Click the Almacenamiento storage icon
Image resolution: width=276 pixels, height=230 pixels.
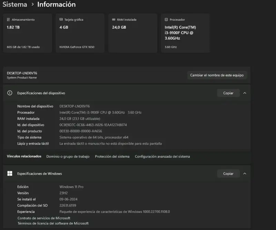[x=8, y=20]
